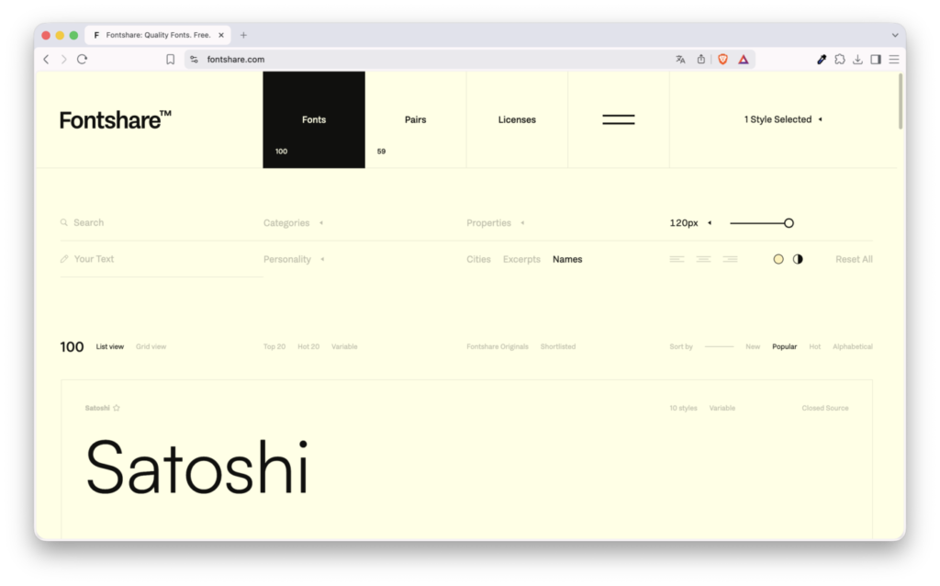
Task: Sort the fonts by Alphabetical
Action: [x=852, y=346]
